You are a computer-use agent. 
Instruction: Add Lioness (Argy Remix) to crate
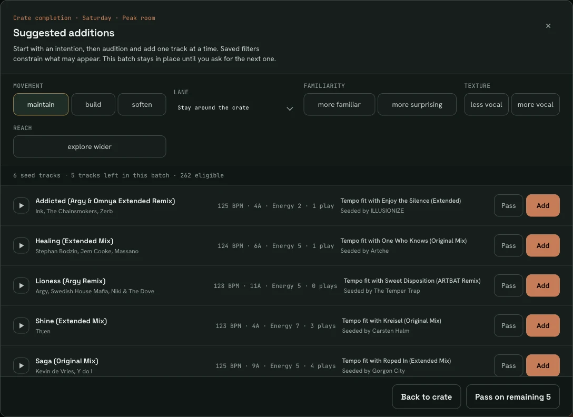[542, 285]
